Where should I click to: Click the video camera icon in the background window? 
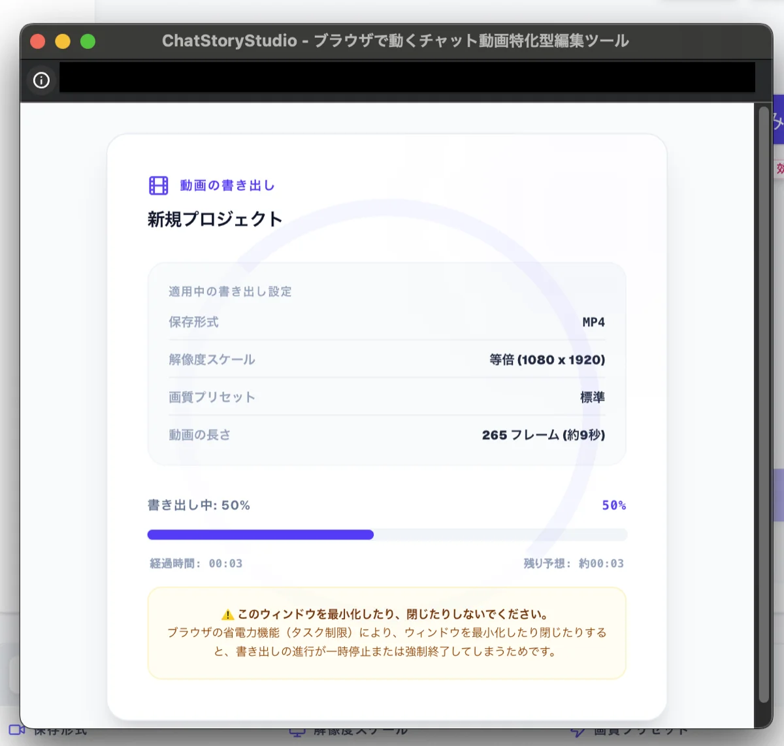(x=17, y=731)
